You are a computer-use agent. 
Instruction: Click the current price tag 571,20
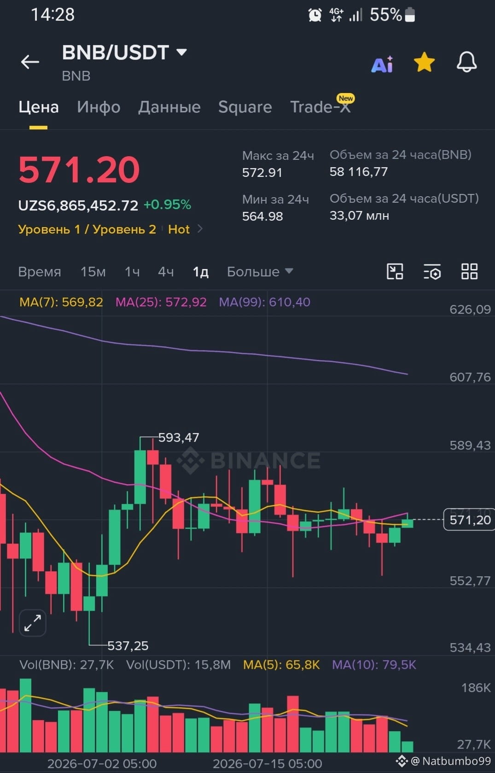469,520
